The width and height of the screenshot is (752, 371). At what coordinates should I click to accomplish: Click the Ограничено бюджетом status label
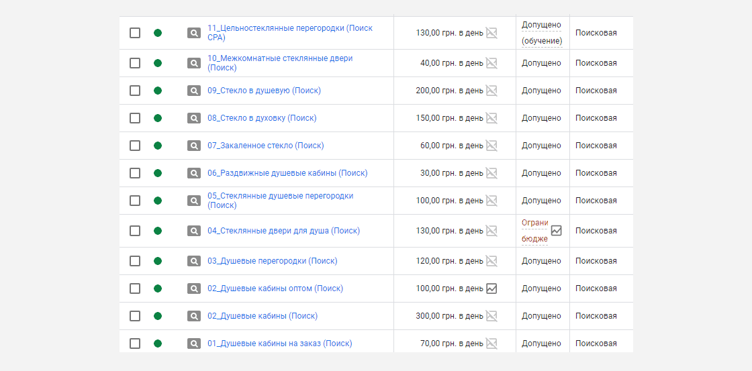tap(534, 231)
